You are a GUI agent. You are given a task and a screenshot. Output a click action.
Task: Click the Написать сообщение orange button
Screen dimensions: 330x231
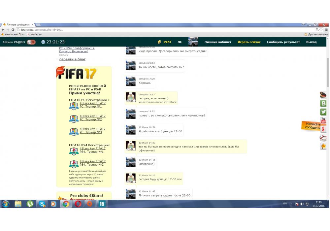(x=312, y=126)
